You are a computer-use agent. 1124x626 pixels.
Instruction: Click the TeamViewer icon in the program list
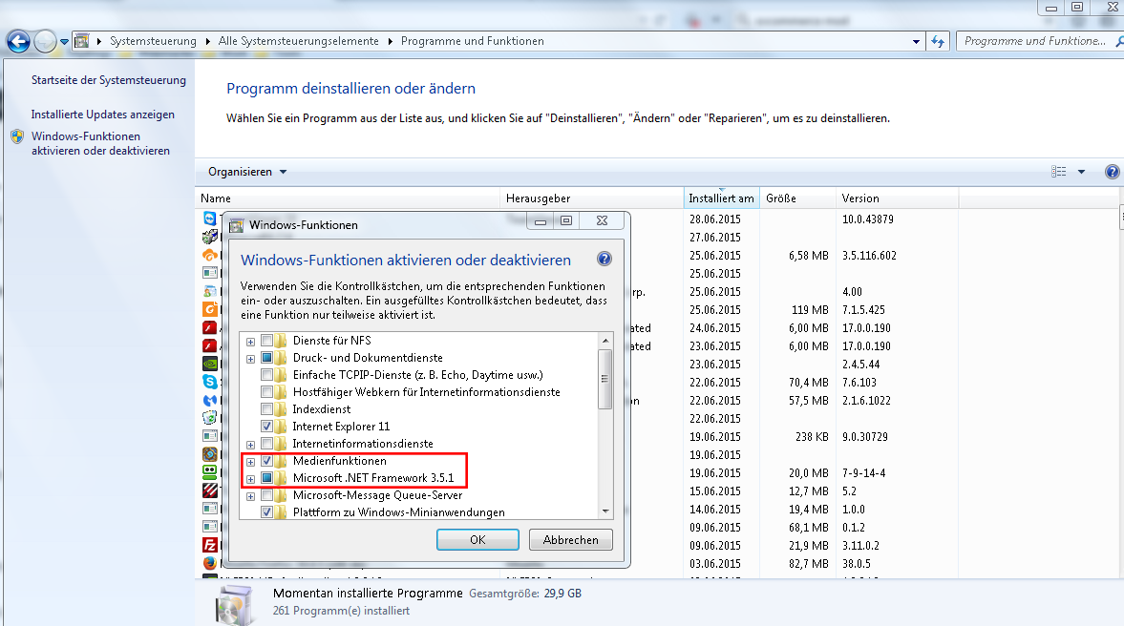[x=210, y=219]
